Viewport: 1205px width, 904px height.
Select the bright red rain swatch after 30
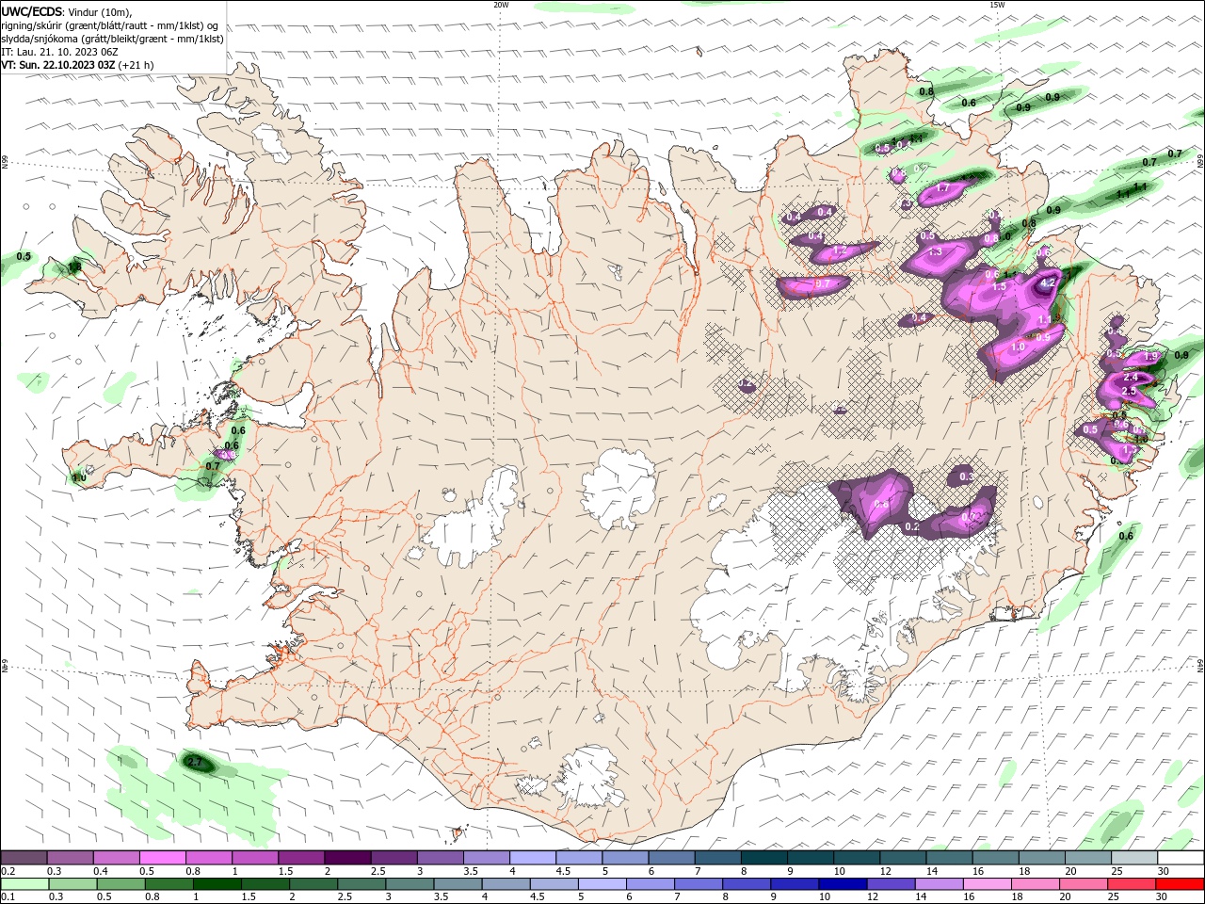point(1180,884)
